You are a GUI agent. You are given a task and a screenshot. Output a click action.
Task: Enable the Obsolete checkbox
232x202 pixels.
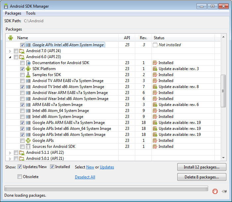pos(20,177)
